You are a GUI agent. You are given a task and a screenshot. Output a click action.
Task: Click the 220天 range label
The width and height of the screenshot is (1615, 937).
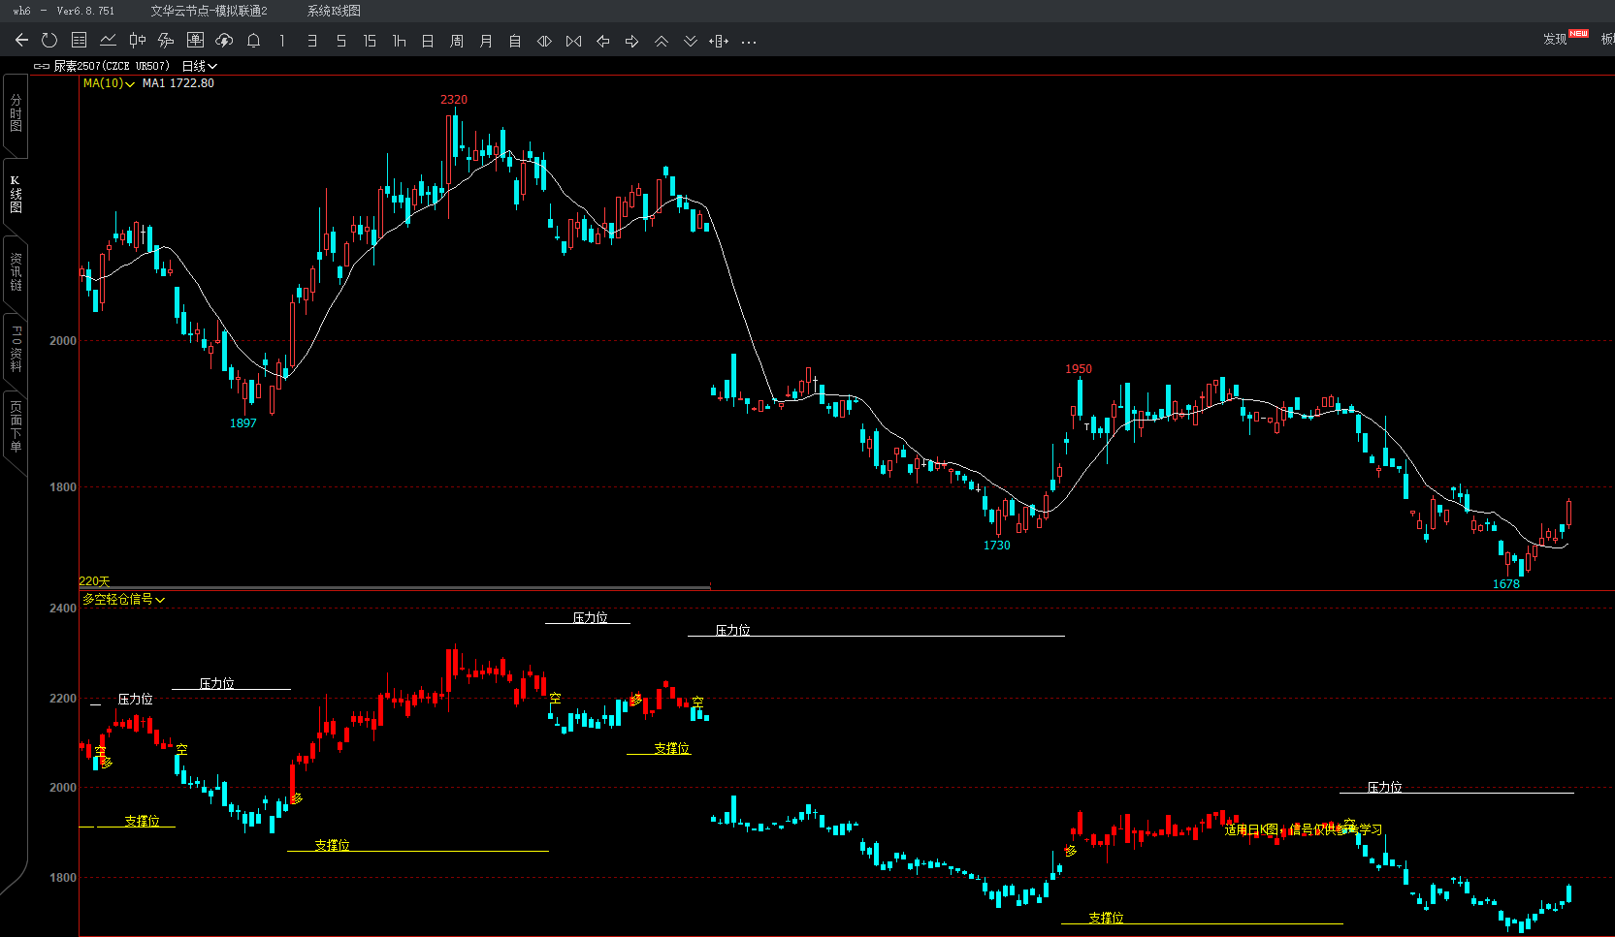[x=94, y=581]
